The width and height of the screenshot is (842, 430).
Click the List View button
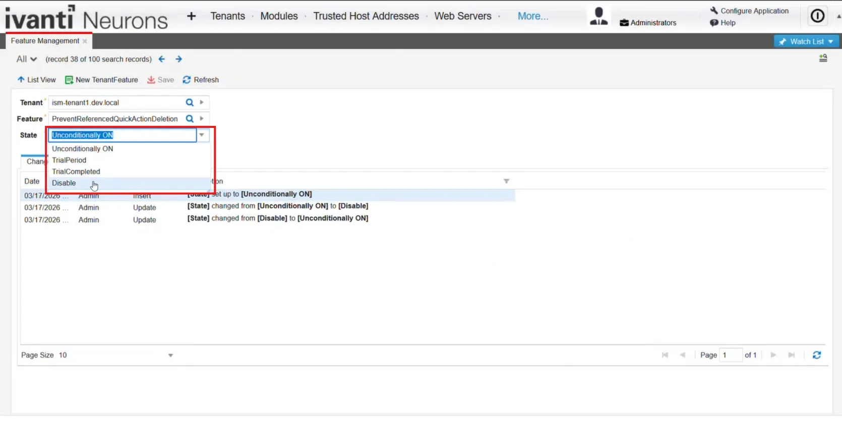pos(37,80)
